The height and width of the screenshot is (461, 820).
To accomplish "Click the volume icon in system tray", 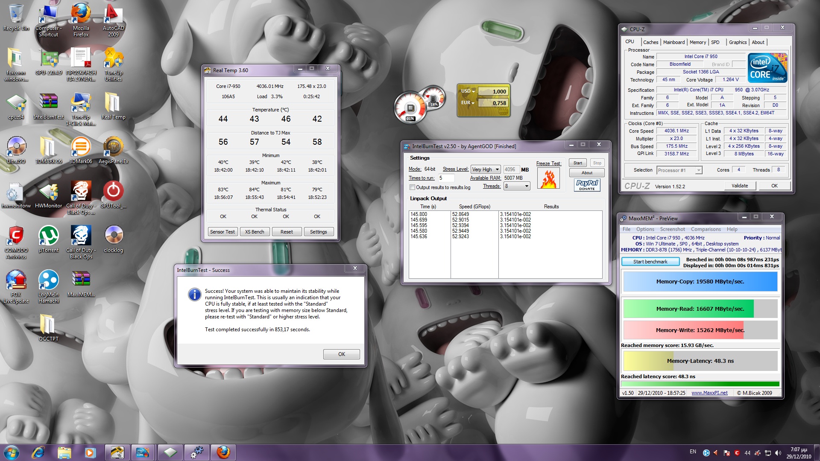I will 778,453.
